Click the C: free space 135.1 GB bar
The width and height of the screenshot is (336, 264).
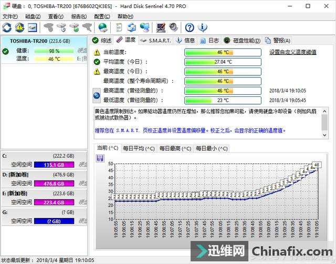coord(54,164)
